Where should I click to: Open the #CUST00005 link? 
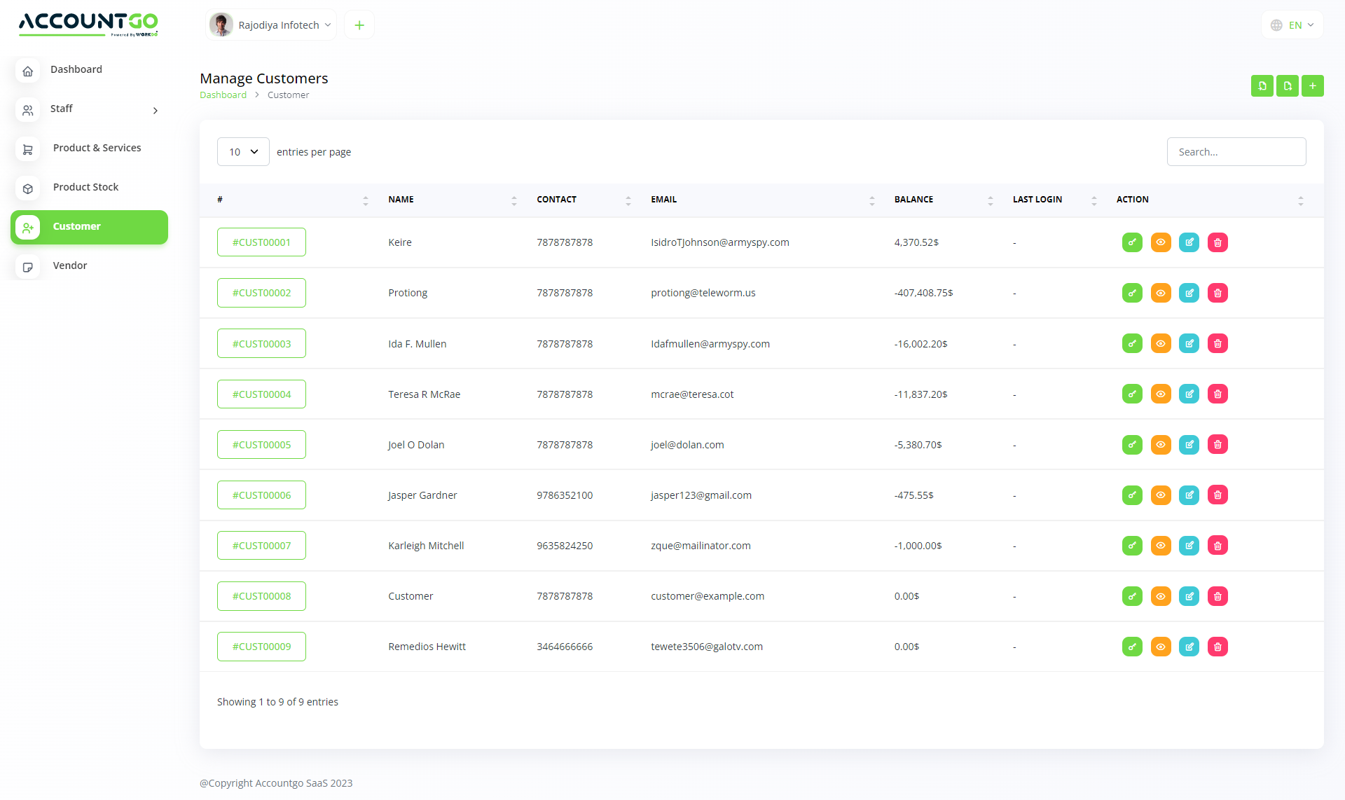coord(261,444)
